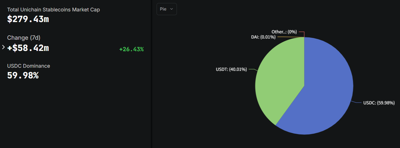The image size is (400, 148).
Task: Click the Total Unichain Stablecoins Market Cap heading
Action: [53, 10]
